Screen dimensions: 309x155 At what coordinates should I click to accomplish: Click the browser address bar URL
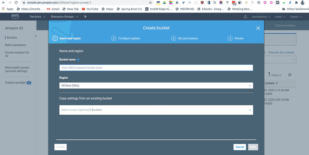pos(59,3)
